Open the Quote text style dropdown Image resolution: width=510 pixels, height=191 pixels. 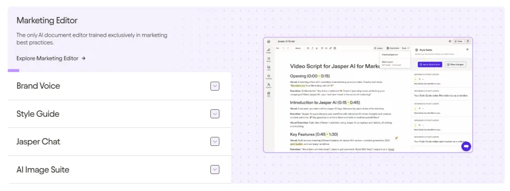(x=298, y=48)
